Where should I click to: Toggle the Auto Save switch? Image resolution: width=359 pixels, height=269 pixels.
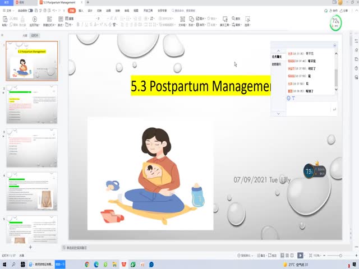(x=30, y=11)
